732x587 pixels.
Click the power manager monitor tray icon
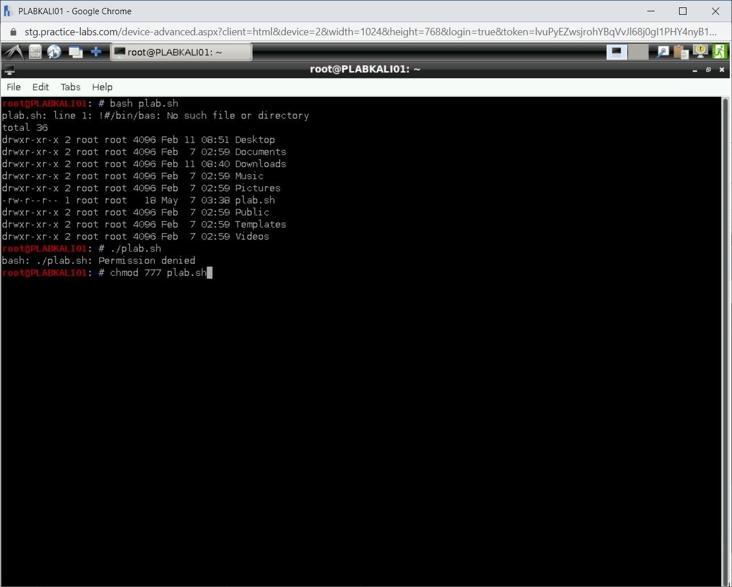700,52
